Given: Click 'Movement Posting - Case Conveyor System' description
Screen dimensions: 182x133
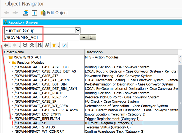Looking at the screenshot, I should (x=118, y=76).
